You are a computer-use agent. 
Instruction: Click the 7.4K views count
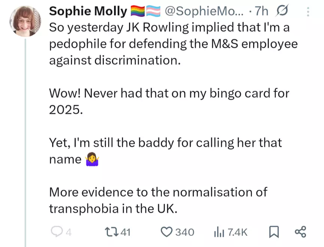237,233
